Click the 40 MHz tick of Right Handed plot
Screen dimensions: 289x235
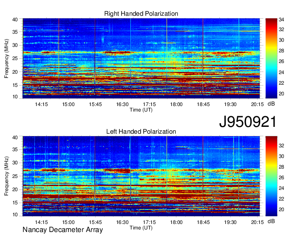[x=15, y=20]
